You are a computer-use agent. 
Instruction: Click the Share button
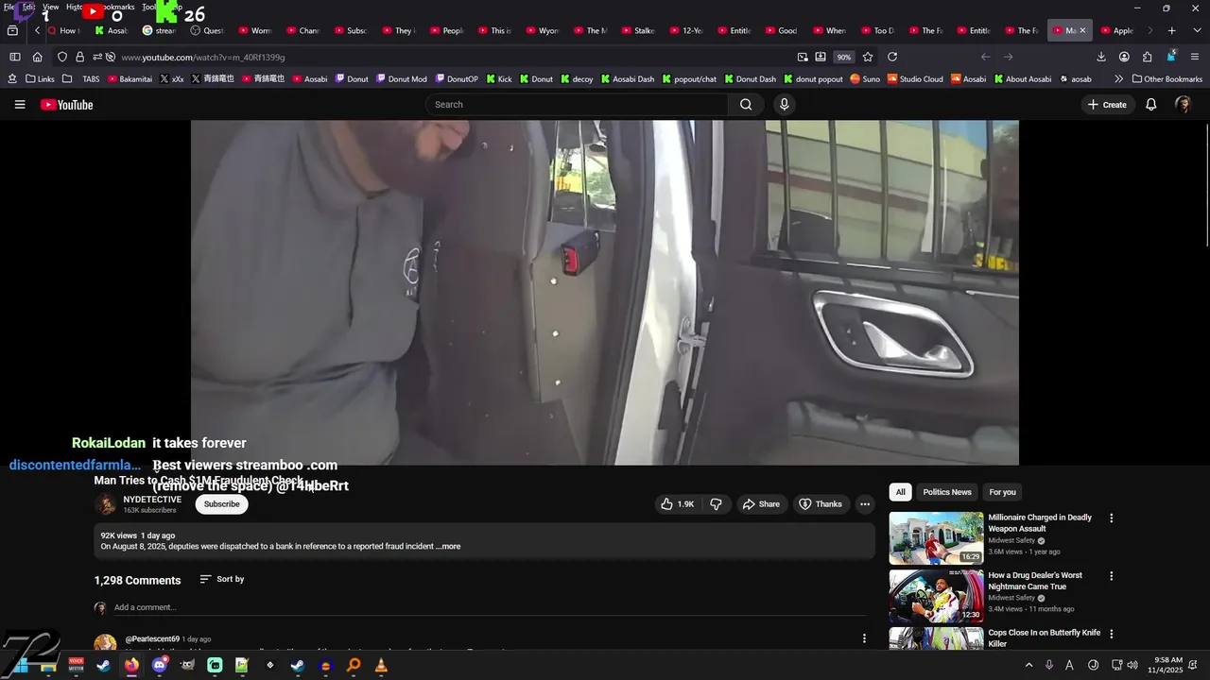[761, 504]
